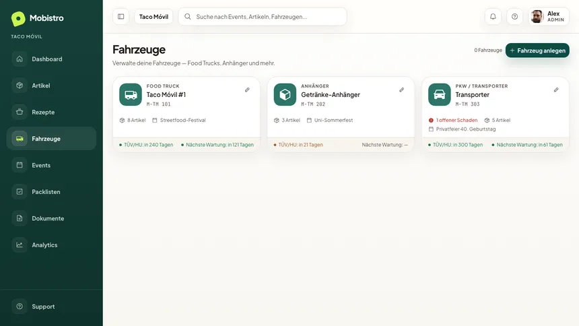
Task: Open notifications bell
Action: click(x=493, y=17)
